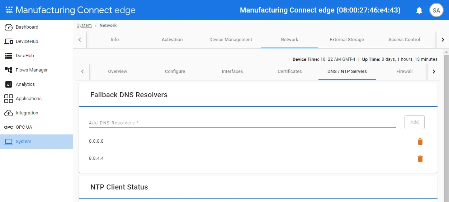Image resolution: width=449 pixels, height=202 pixels.
Task: Click the Manufacturing Connect edge title
Action: point(75,10)
